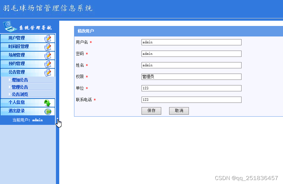This screenshot has width=283, height=184.
Task: Focus the 姓名 input field
Action: [191, 65]
